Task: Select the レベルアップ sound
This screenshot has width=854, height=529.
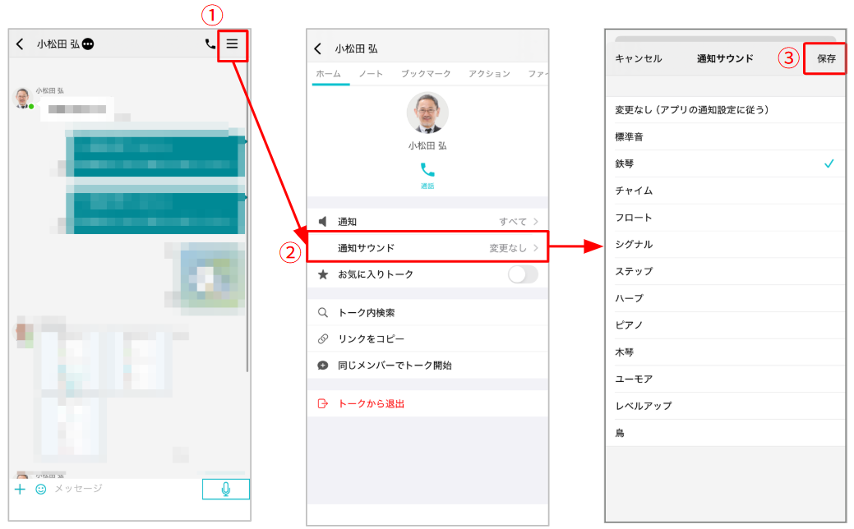Action: tap(726, 406)
